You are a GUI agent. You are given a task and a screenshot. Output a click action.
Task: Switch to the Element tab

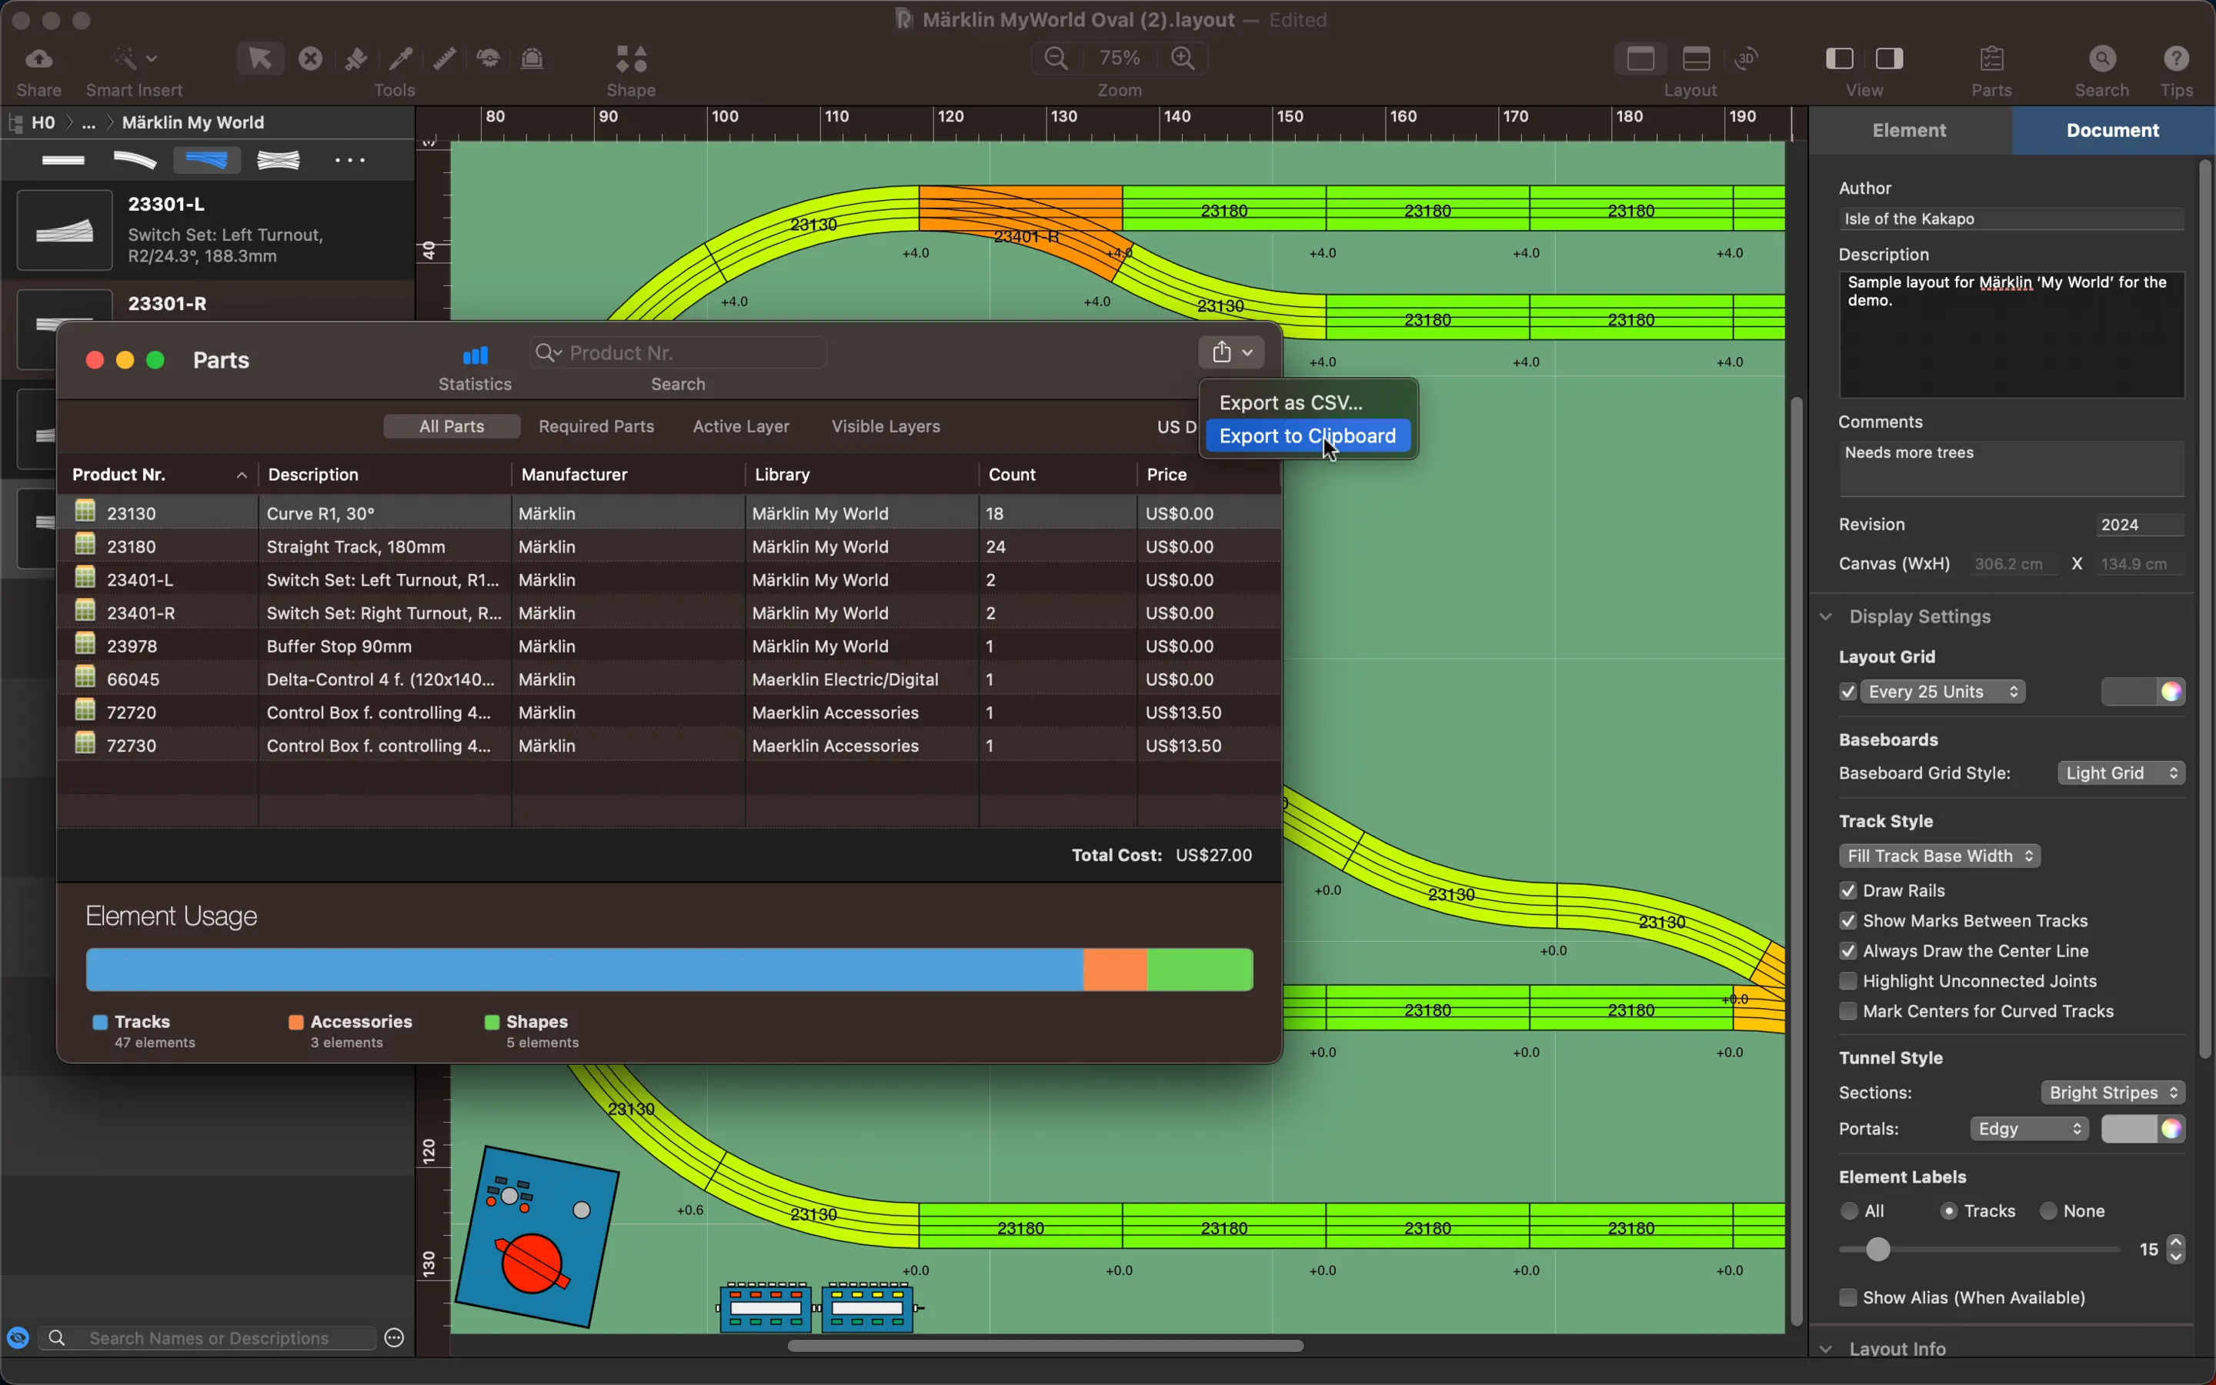(1909, 130)
